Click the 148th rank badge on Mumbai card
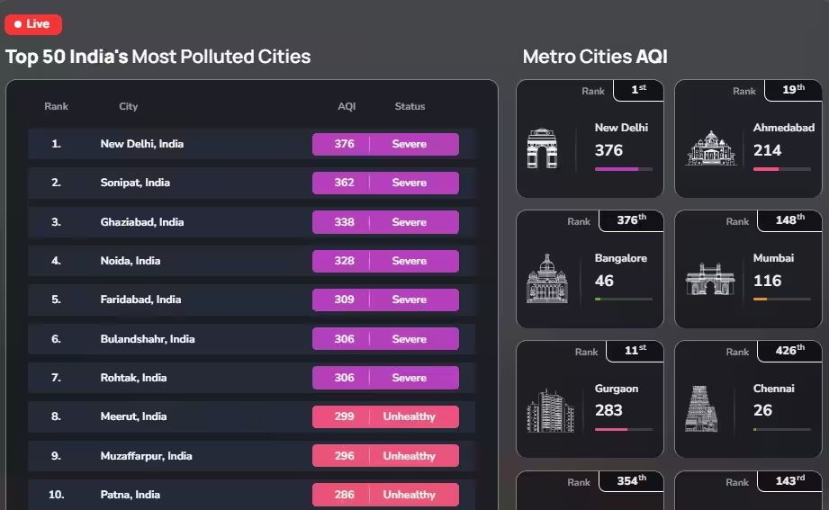The height and width of the screenshot is (510, 829). coord(790,219)
